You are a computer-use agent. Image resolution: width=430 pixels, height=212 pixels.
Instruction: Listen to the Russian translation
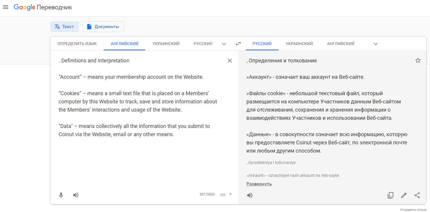point(250,195)
